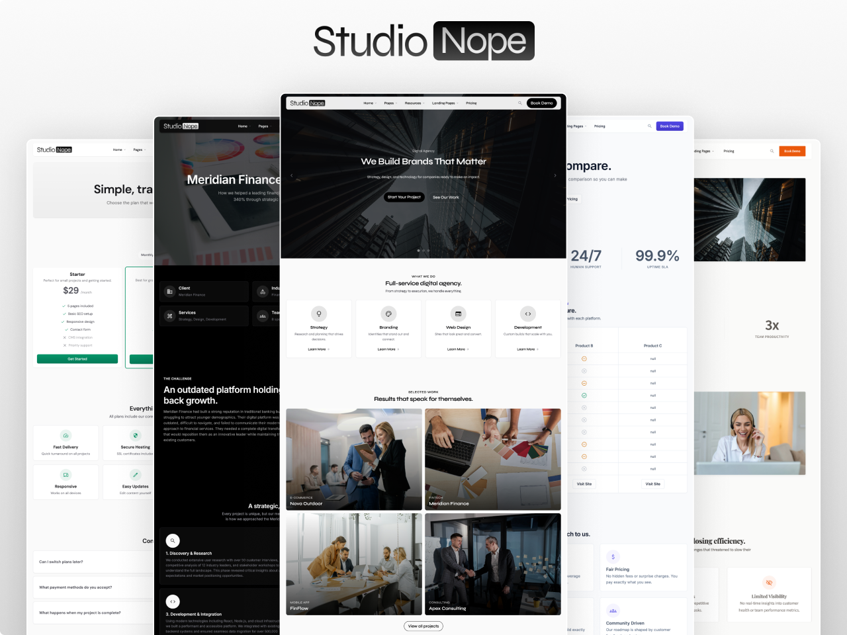Screen dimensions: 847x635
Task: Click the Web Design monitor icon
Action: point(459,314)
